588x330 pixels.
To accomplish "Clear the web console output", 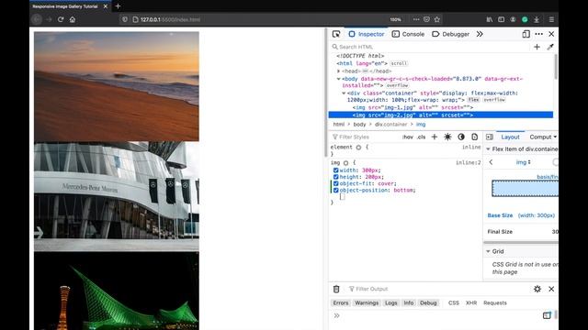I will pyautogui.click(x=336, y=289).
